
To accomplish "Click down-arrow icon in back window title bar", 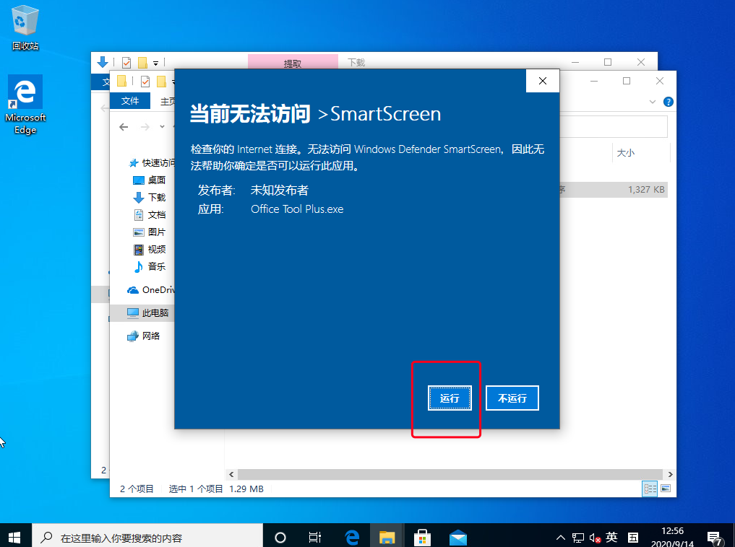I will click(103, 62).
